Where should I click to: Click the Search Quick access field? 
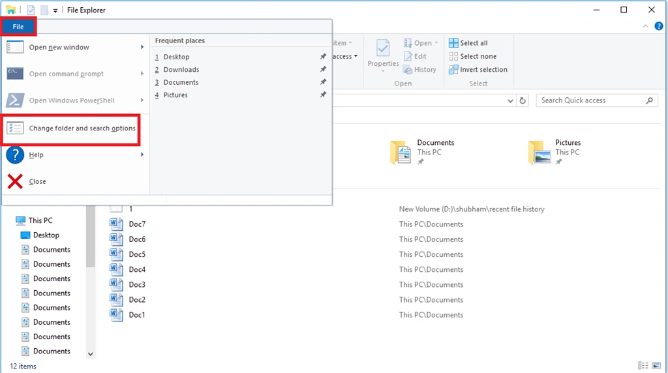[597, 100]
